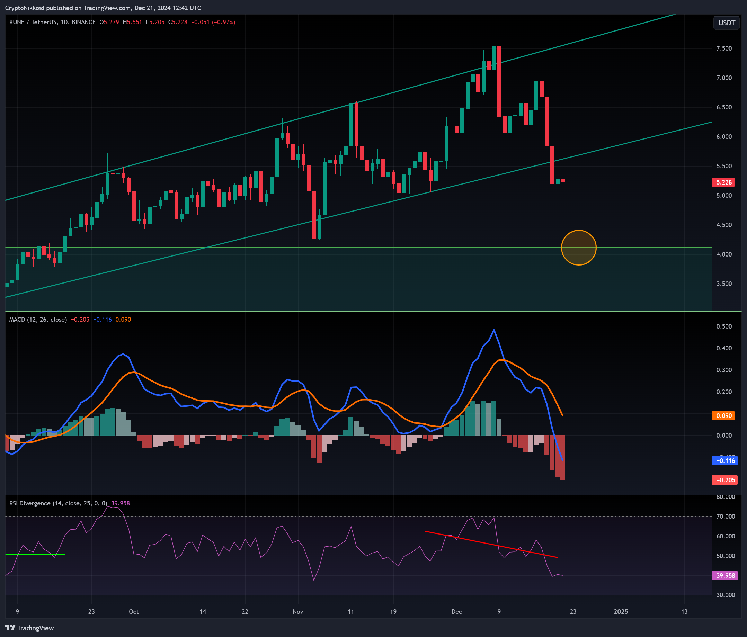Click the 6.500 price axis label
747x637 pixels.
[724, 107]
